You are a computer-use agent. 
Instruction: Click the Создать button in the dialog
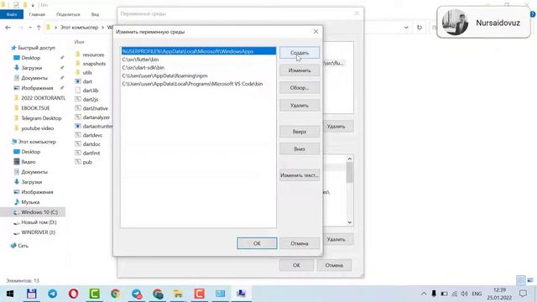tap(300, 53)
